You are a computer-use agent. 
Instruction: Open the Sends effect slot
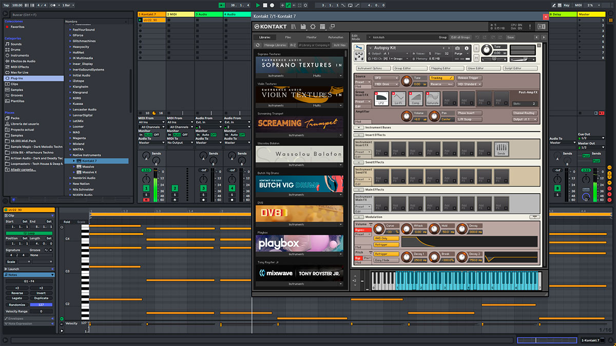pyautogui.click(x=501, y=149)
